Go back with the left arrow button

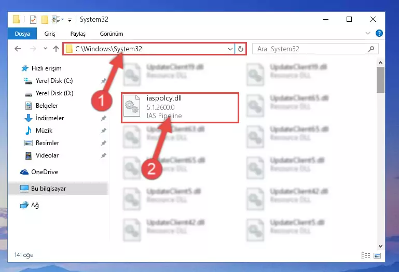pos(18,49)
